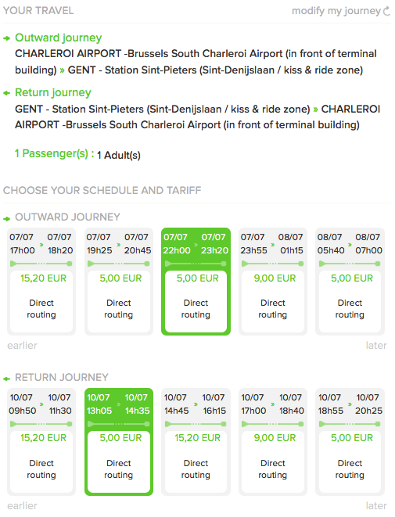Choose selected 13h05 return 5,00 EUR tariff
The width and height of the screenshot is (395, 517).
119,461
